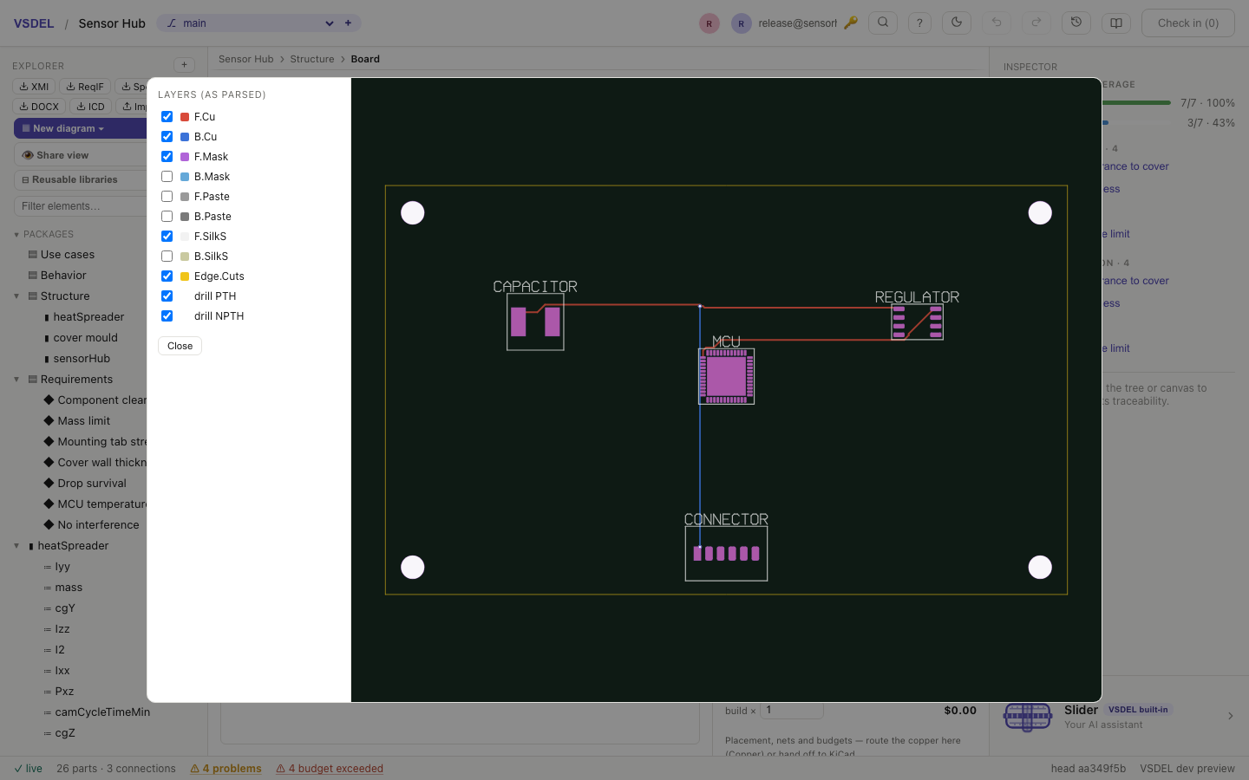1249x780 pixels.
Task: Click the MCU footprint on the board
Action: [x=727, y=376]
